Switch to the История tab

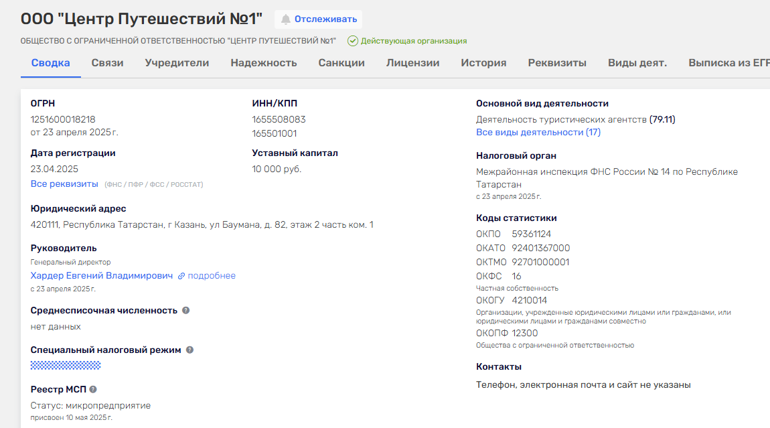click(x=483, y=63)
